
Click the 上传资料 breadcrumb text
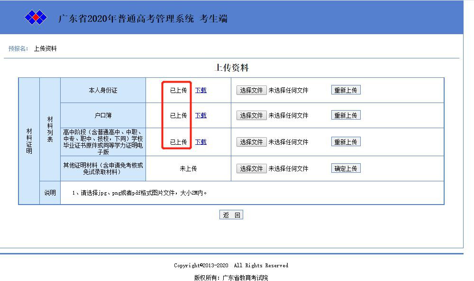tap(46, 48)
